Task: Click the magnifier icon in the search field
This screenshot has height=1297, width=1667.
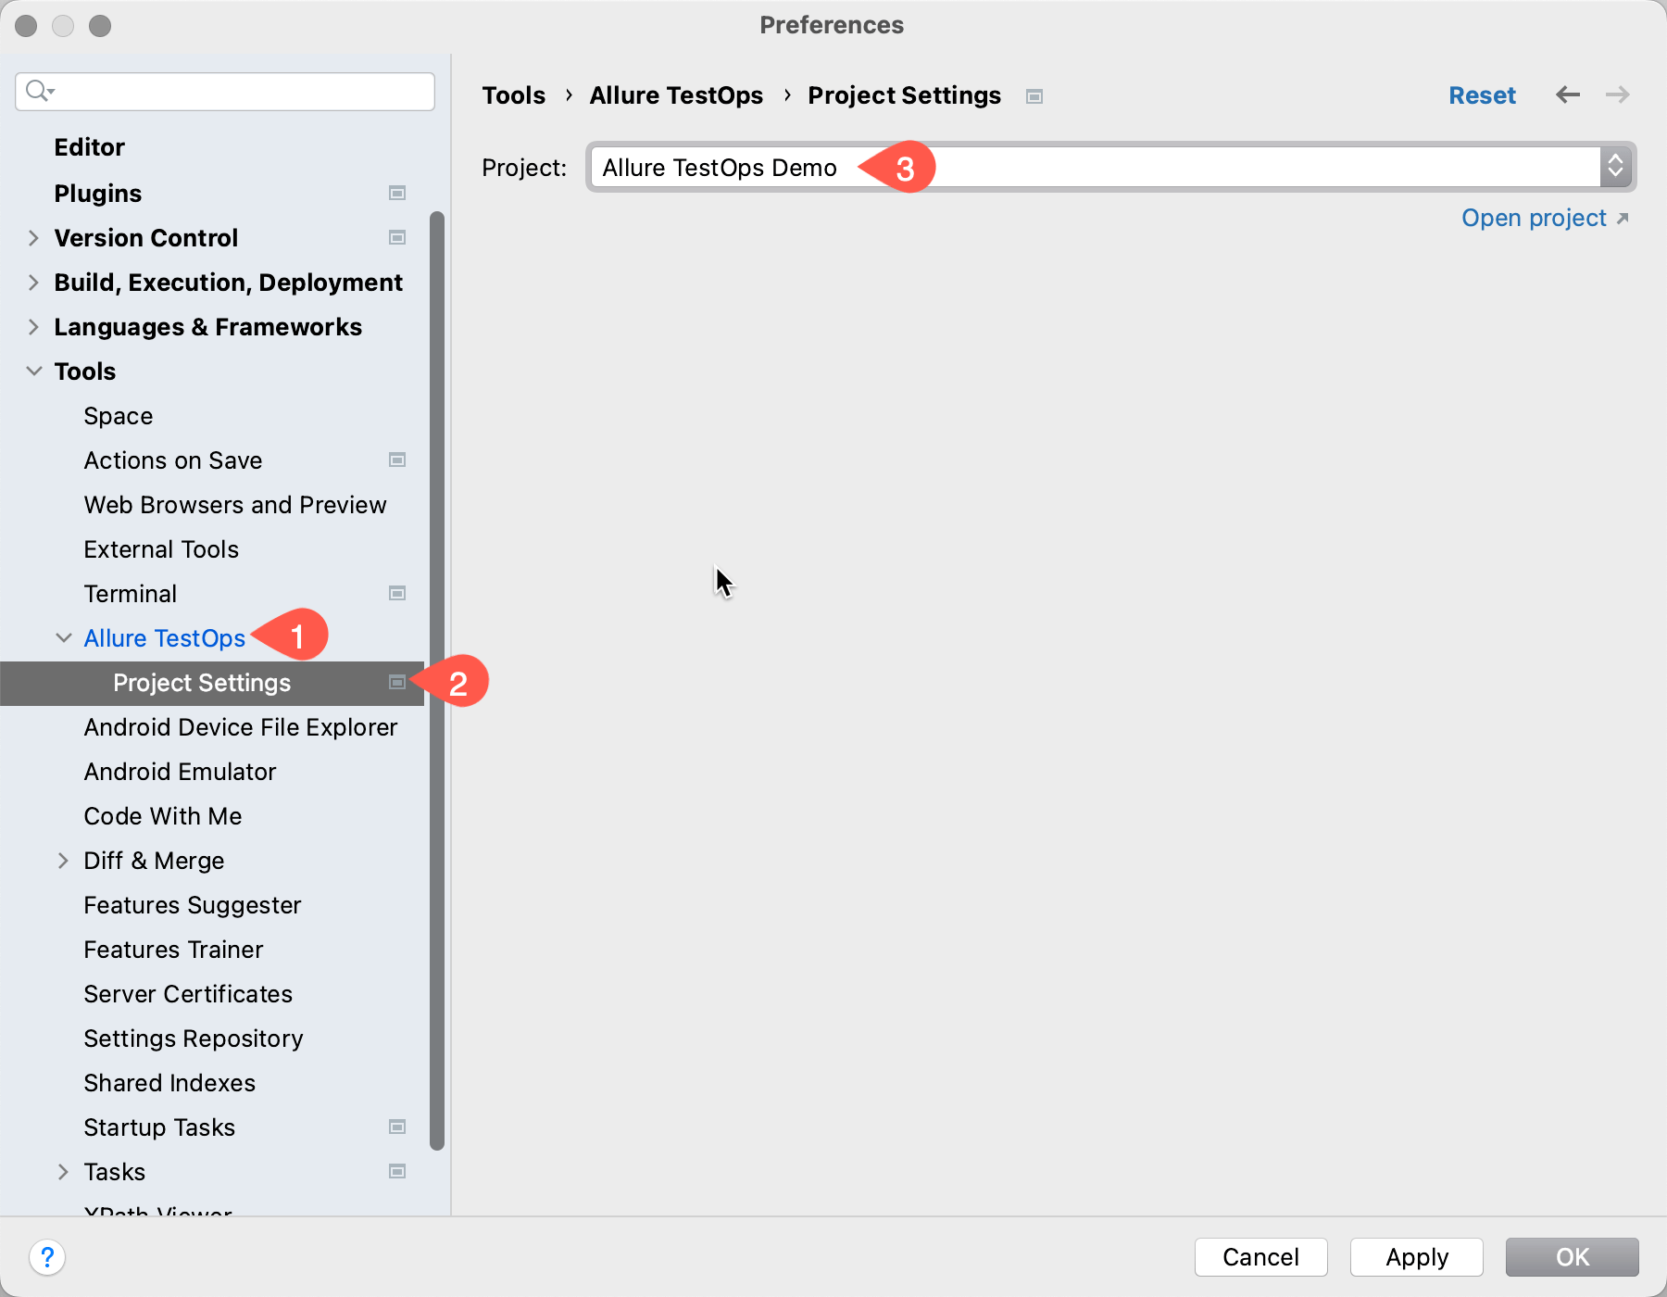Action: click(x=39, y=91)
